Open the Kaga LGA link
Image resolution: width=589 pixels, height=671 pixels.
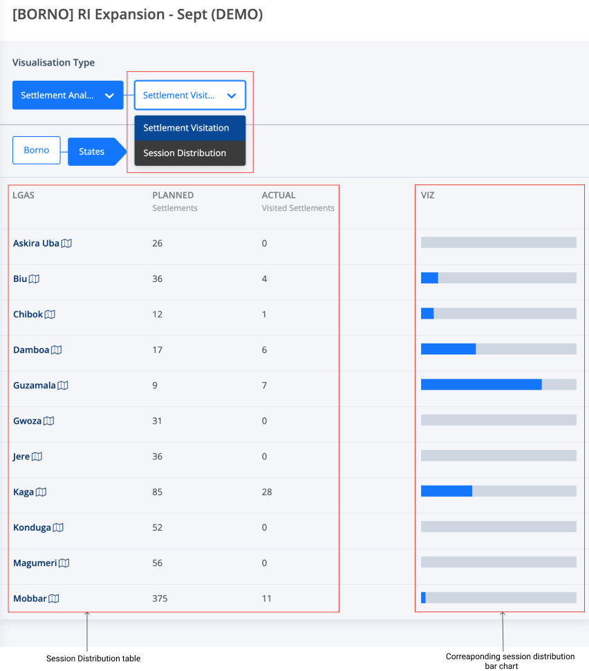[24, 492]
